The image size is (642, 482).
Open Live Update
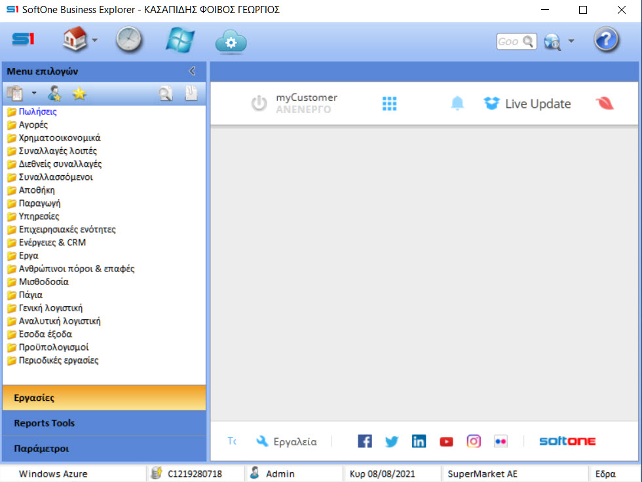[x=527, y=103]
